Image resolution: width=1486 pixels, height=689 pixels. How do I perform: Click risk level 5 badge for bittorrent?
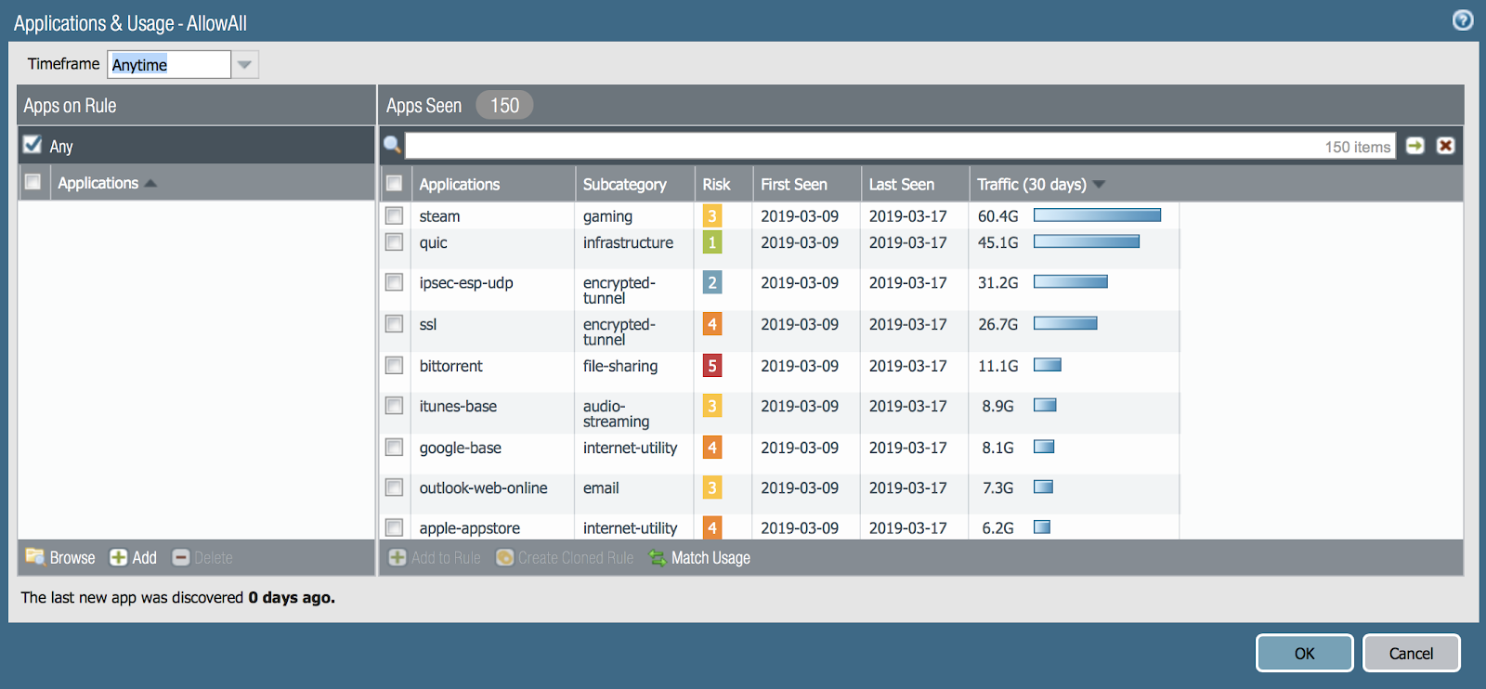tap(712, 366)
